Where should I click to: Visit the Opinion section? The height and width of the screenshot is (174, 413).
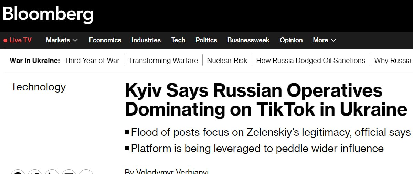click(291, 40)
